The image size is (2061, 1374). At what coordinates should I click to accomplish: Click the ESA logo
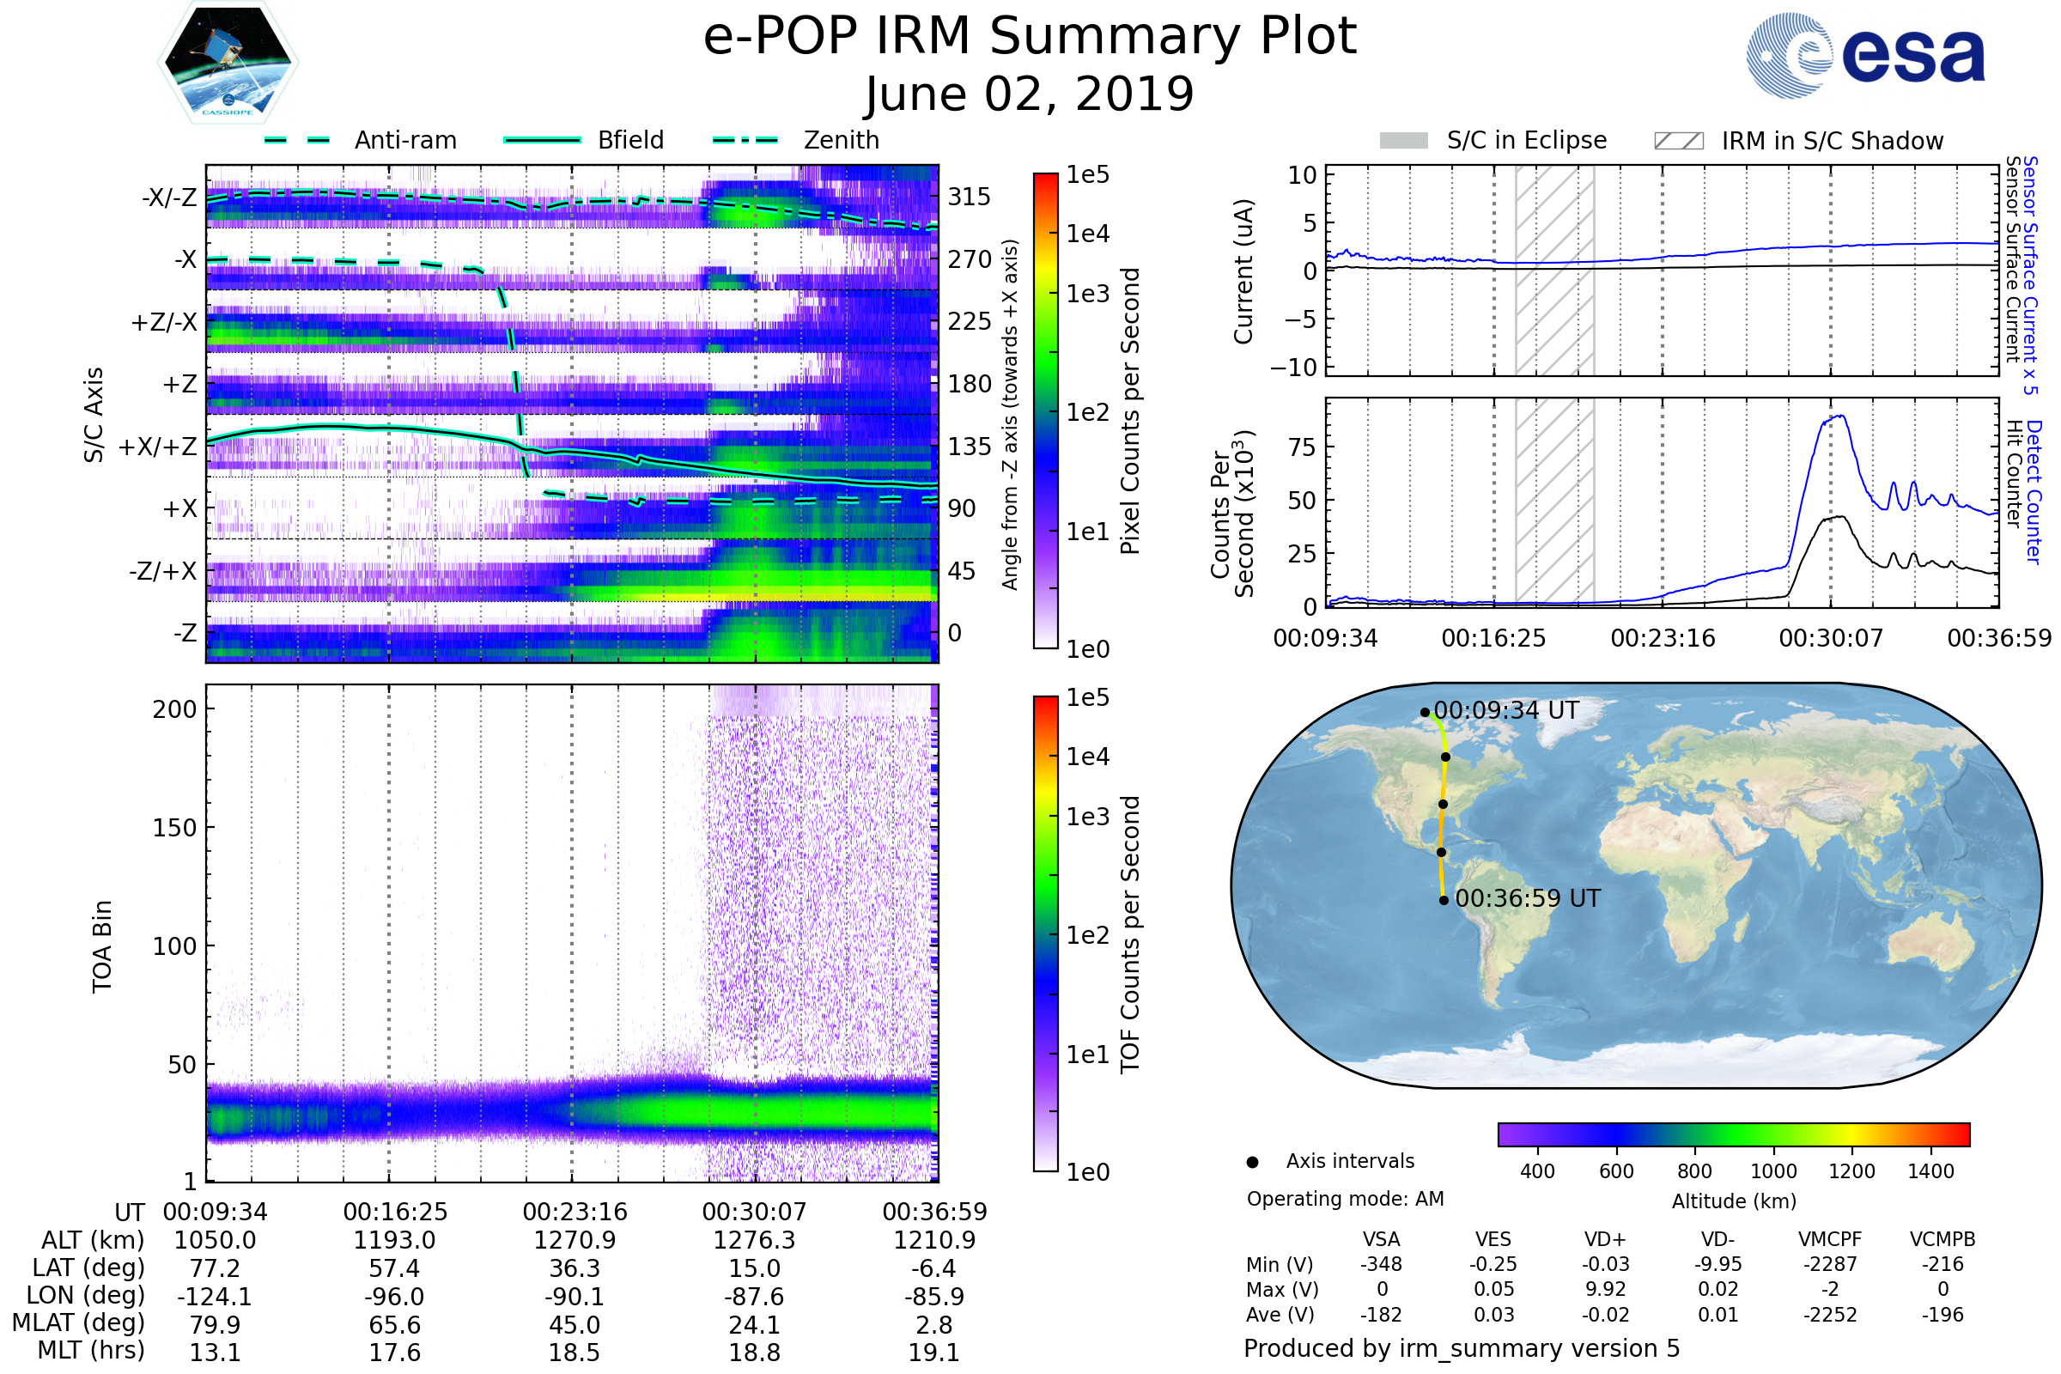coord(1866,55)
